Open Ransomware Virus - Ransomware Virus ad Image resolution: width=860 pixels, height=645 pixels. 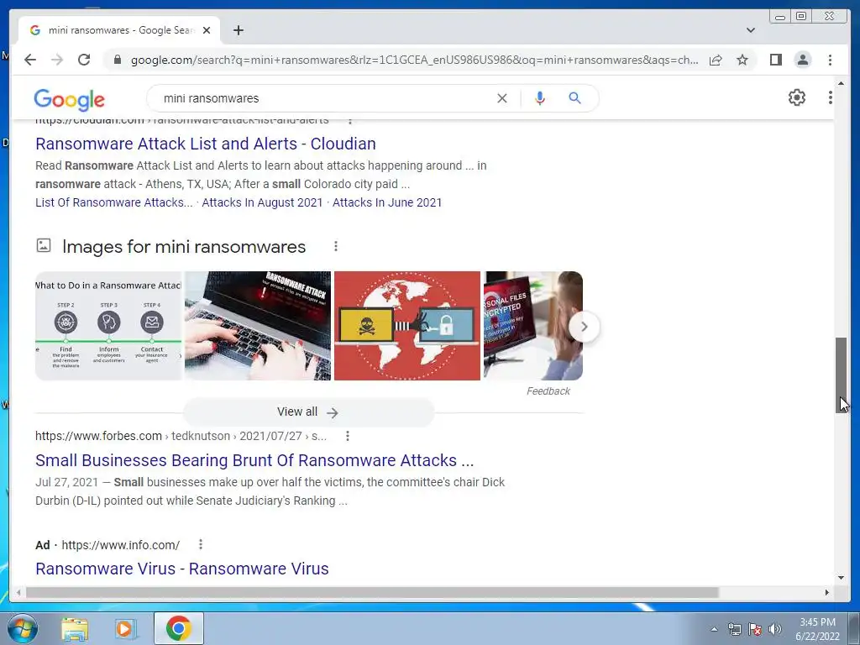(182, 569)
